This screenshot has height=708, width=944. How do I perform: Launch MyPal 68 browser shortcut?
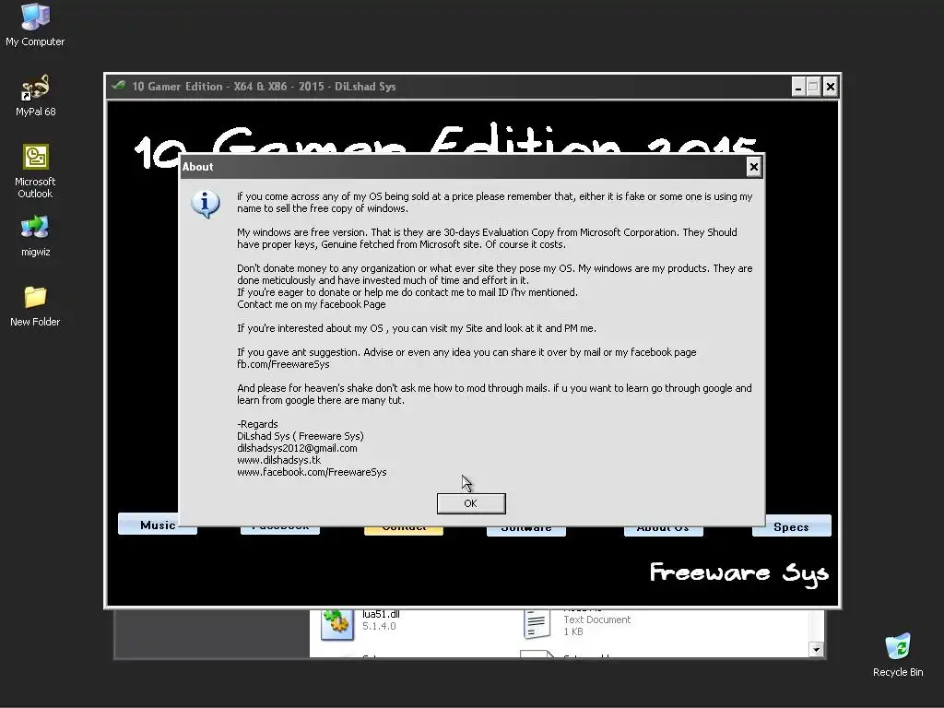[35, 95]
